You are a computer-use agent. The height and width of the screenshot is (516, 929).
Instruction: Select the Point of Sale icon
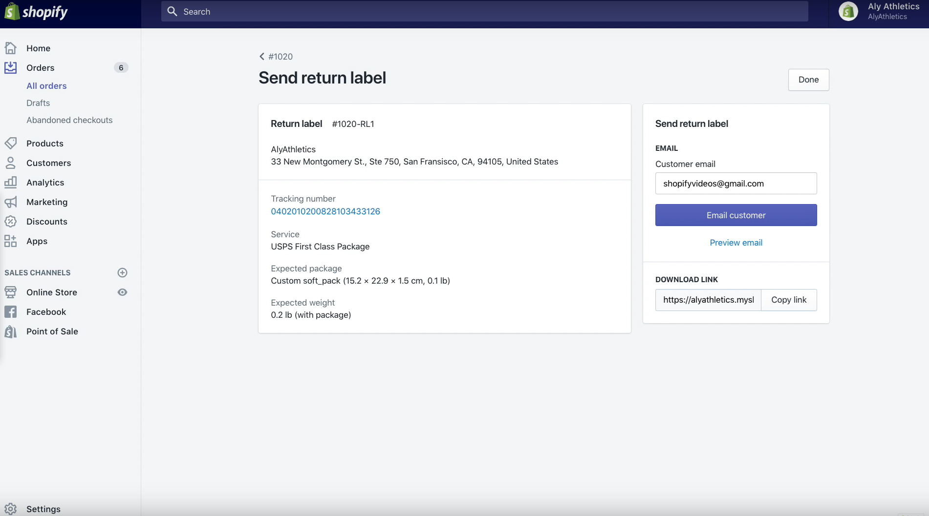point(11,331)
